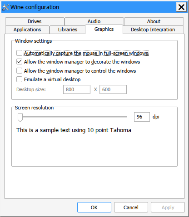This screenshot has width=189, height=217.
Task: Click the dpi value field showing 96
Action: point(142,117)
